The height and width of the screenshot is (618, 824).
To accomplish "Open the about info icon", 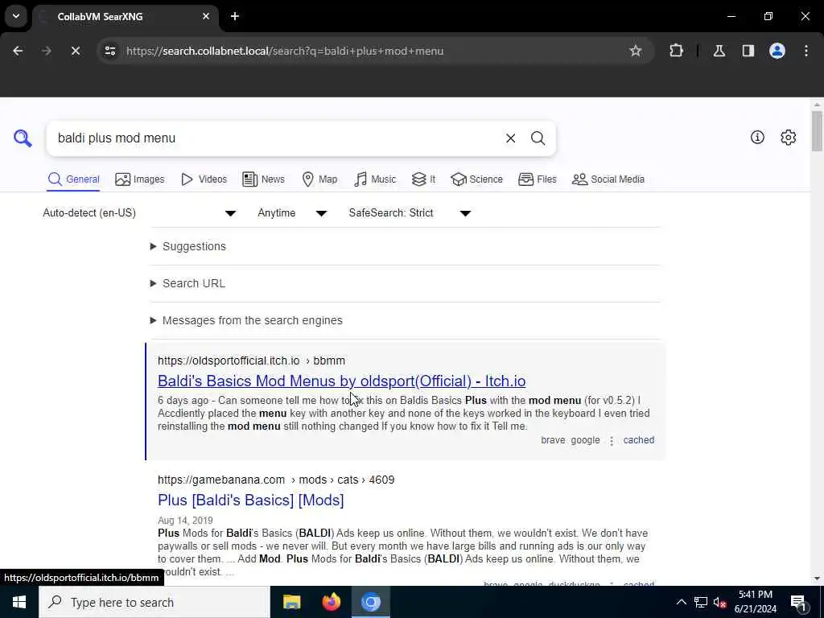I will (757, 138).
